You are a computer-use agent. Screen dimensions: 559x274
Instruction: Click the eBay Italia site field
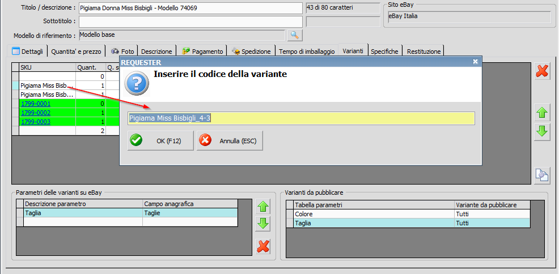pyautogui.click(x=469, y=17)
